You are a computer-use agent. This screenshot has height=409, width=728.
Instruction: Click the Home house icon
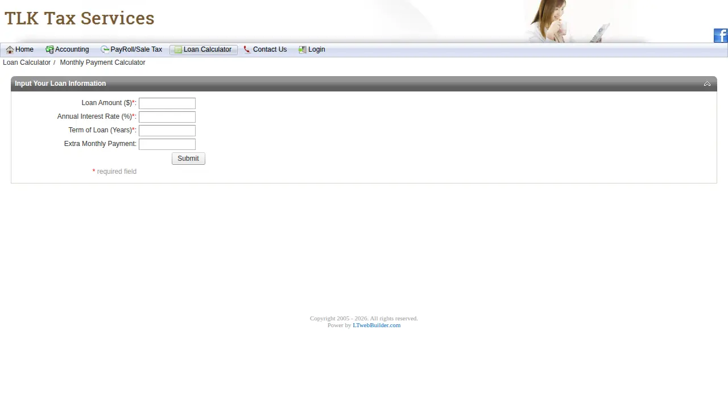click(x=10, y=50)
